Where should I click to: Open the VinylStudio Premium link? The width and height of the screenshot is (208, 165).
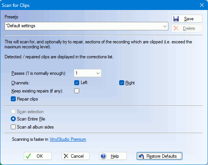point(68,139)
